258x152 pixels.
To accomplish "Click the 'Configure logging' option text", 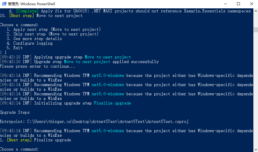I will pyautogui.click(x=33, y=43).
